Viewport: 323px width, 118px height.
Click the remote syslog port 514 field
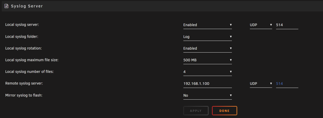(x=287, y=84)
